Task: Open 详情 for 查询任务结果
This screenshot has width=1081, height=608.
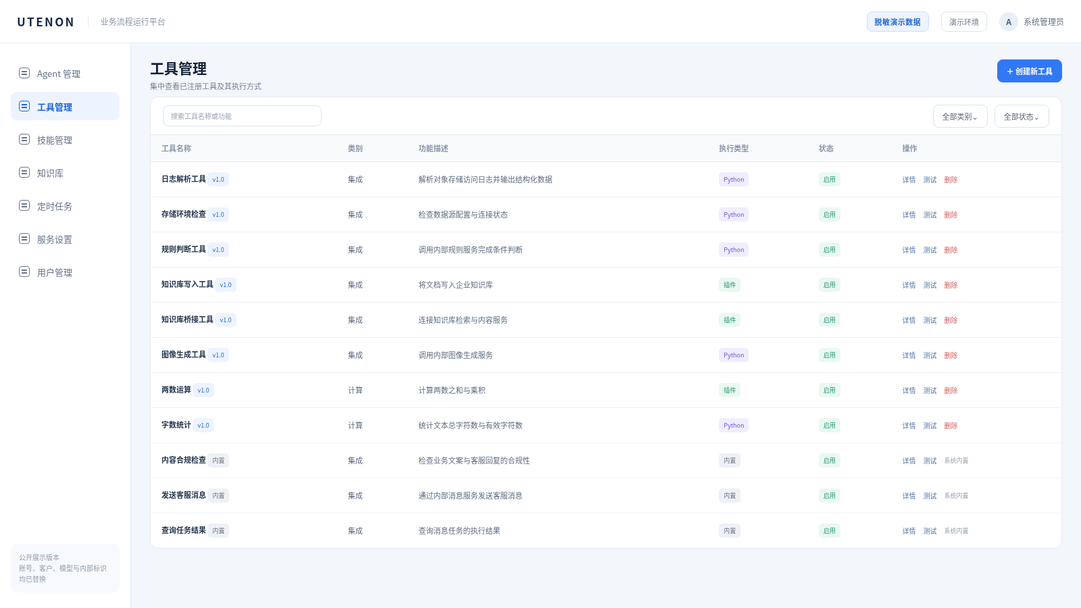Action: point(909,531)
